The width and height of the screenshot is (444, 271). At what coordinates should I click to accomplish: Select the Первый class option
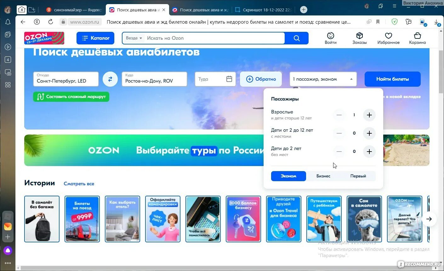tap(358, 176)
